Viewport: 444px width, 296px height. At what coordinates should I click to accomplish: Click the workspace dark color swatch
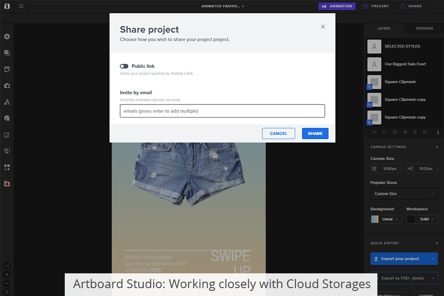click(411, 219)
